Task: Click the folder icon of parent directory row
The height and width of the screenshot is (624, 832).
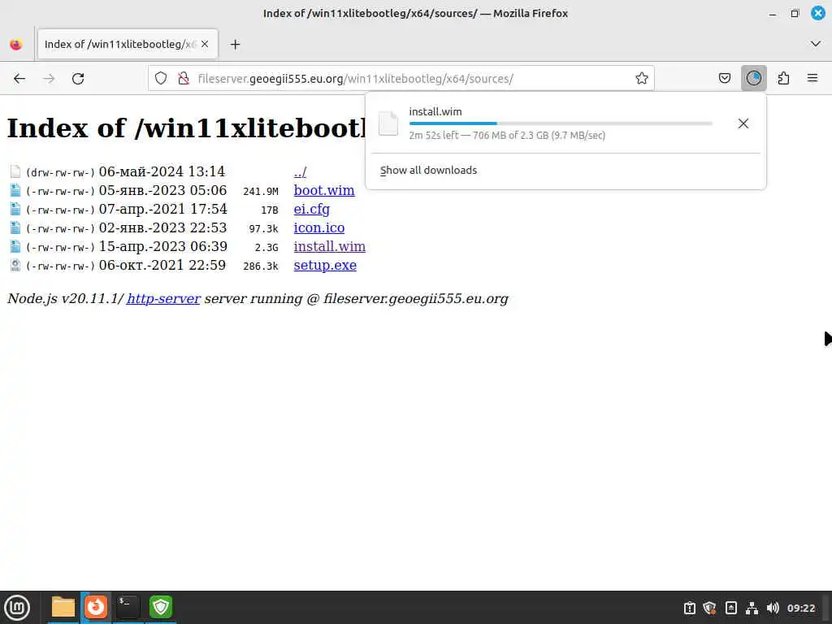Action: coord(15,171)
